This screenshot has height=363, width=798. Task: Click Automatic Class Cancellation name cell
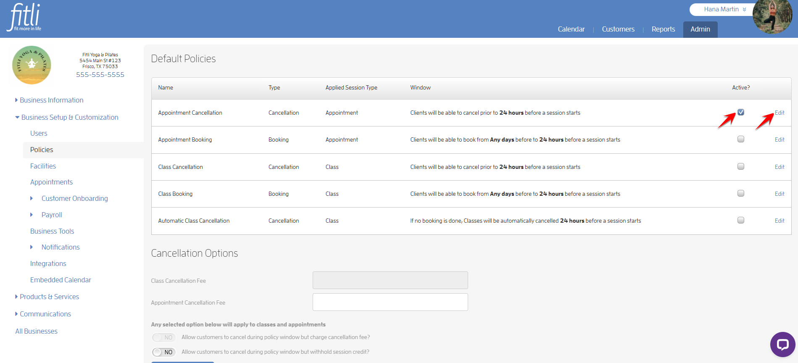pyautogui.click(x=194, y=221)
